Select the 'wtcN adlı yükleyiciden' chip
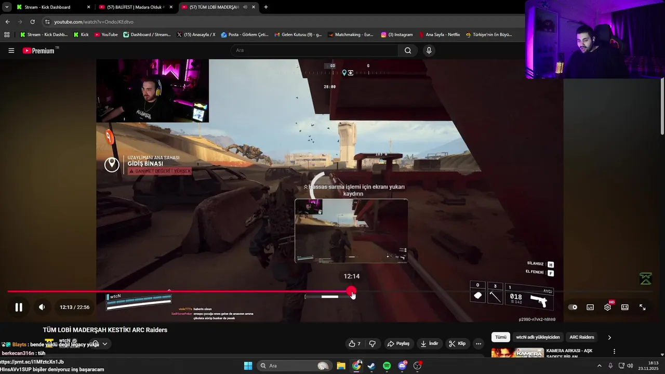 538,337
